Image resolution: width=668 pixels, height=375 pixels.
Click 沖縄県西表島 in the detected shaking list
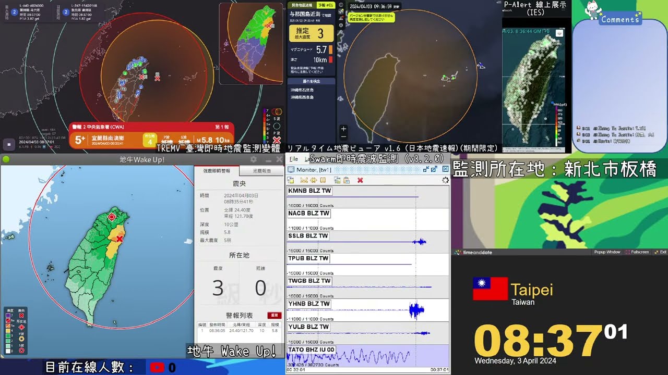[302, 97]
